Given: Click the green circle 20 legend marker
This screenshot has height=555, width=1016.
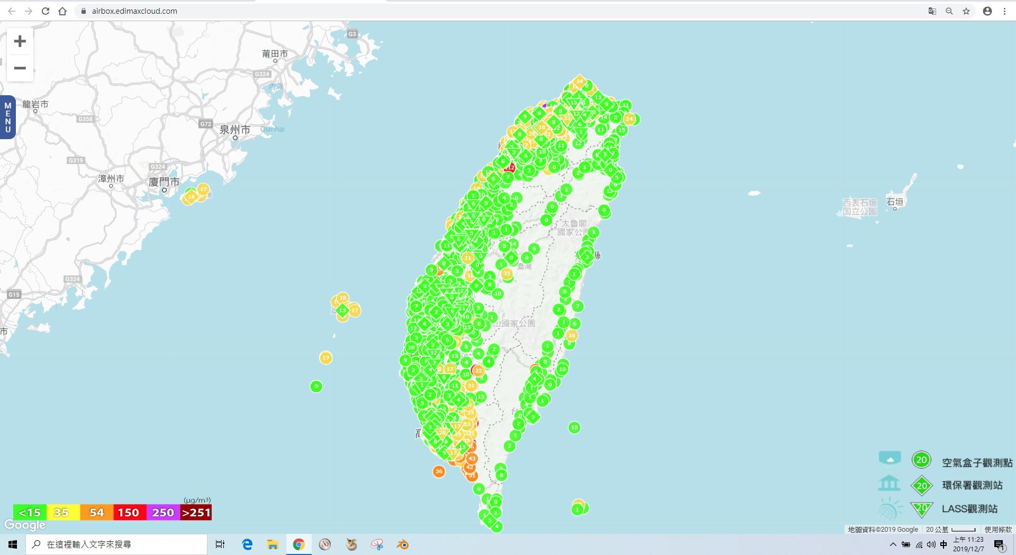Looking at the screenshot, I should pyautogui.click(x=921, y=460).
